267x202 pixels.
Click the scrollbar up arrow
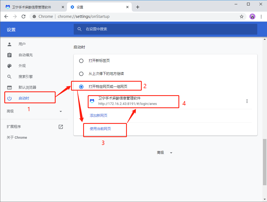click(265, 39)
